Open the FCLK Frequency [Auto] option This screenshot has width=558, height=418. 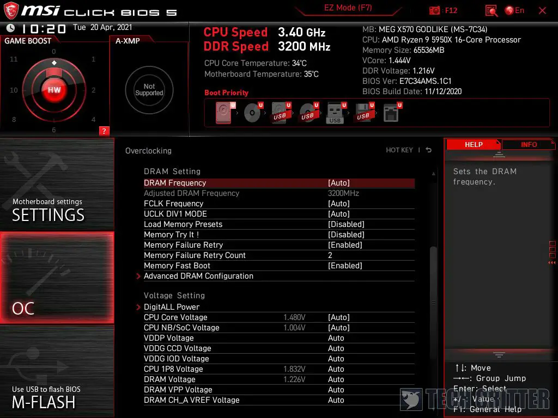pos(279,204)
